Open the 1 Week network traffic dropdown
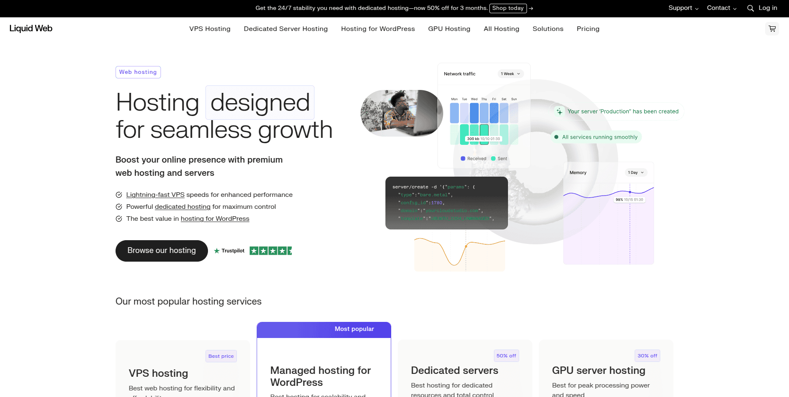This screenshot has width=789, height=397. (510, 74)
